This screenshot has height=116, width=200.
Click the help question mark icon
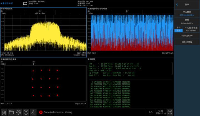[26, 112]
